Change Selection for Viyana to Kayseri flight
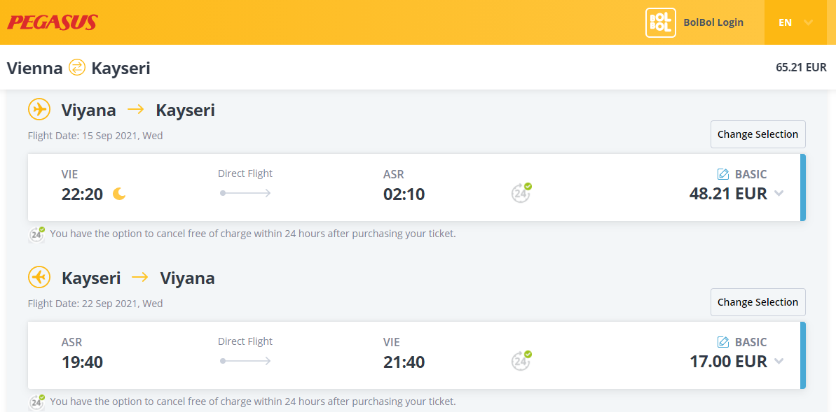The width and height of the screenshot is (836, 412). [x=758, y=134]
